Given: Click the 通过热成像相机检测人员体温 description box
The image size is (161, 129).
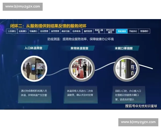Looking at the screenshot, I should tap(35, 94).
